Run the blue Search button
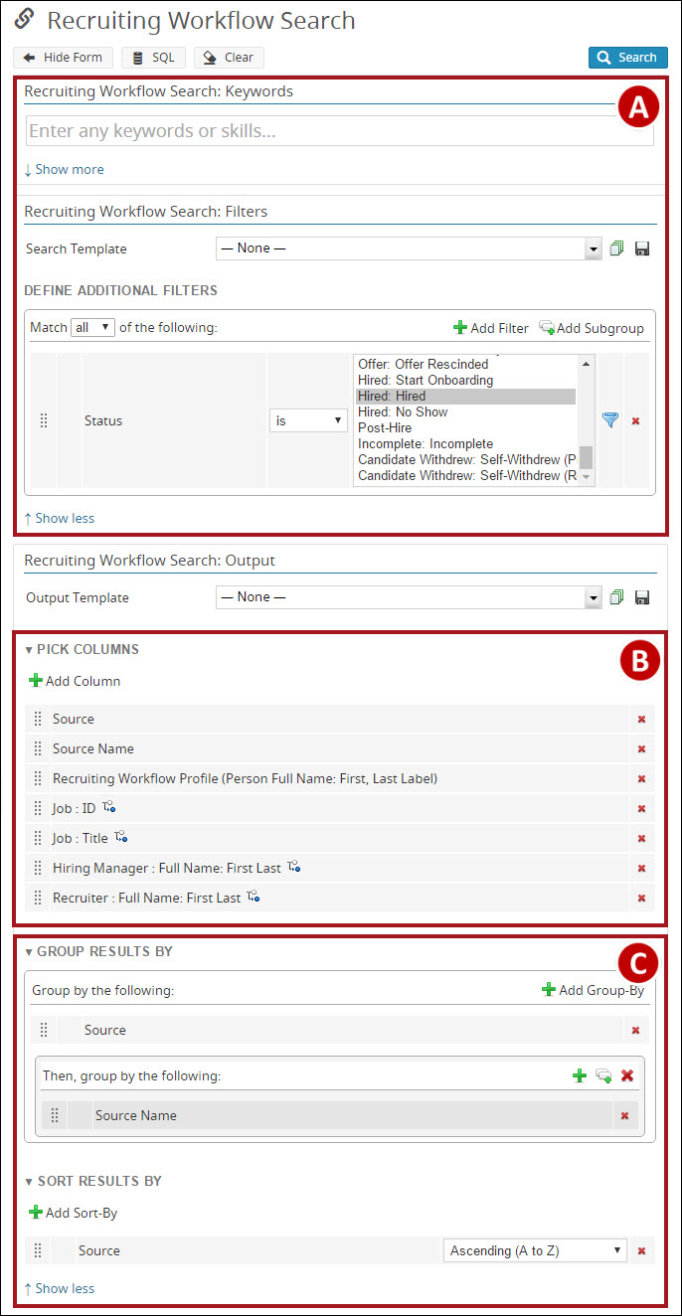This screenshot has width=682, height=1316. [x=628, y=58]
